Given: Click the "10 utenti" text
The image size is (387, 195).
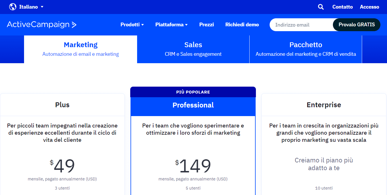Looking at the screenshot, I should 324,188.
